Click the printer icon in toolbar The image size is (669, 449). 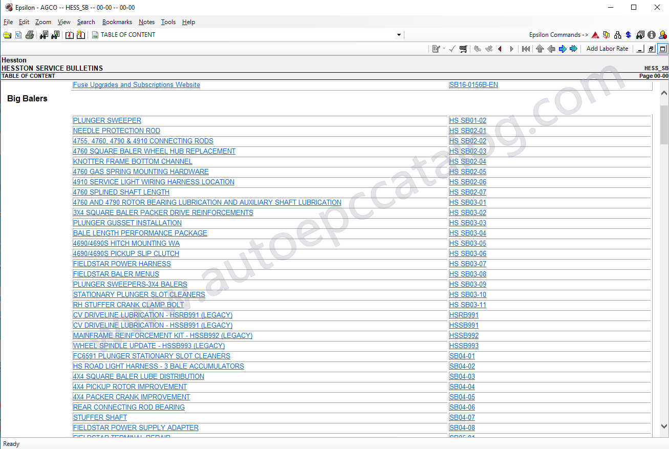click(30, 35)
